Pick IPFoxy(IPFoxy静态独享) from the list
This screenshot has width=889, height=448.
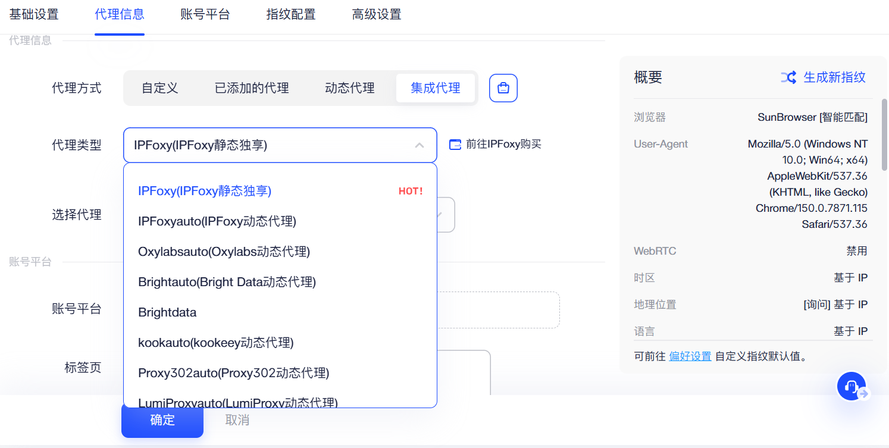coord(280,191)
